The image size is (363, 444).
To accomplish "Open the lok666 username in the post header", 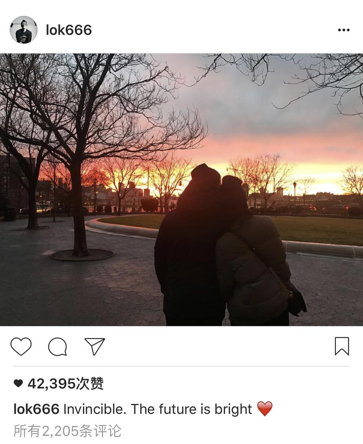I will 69,30.
